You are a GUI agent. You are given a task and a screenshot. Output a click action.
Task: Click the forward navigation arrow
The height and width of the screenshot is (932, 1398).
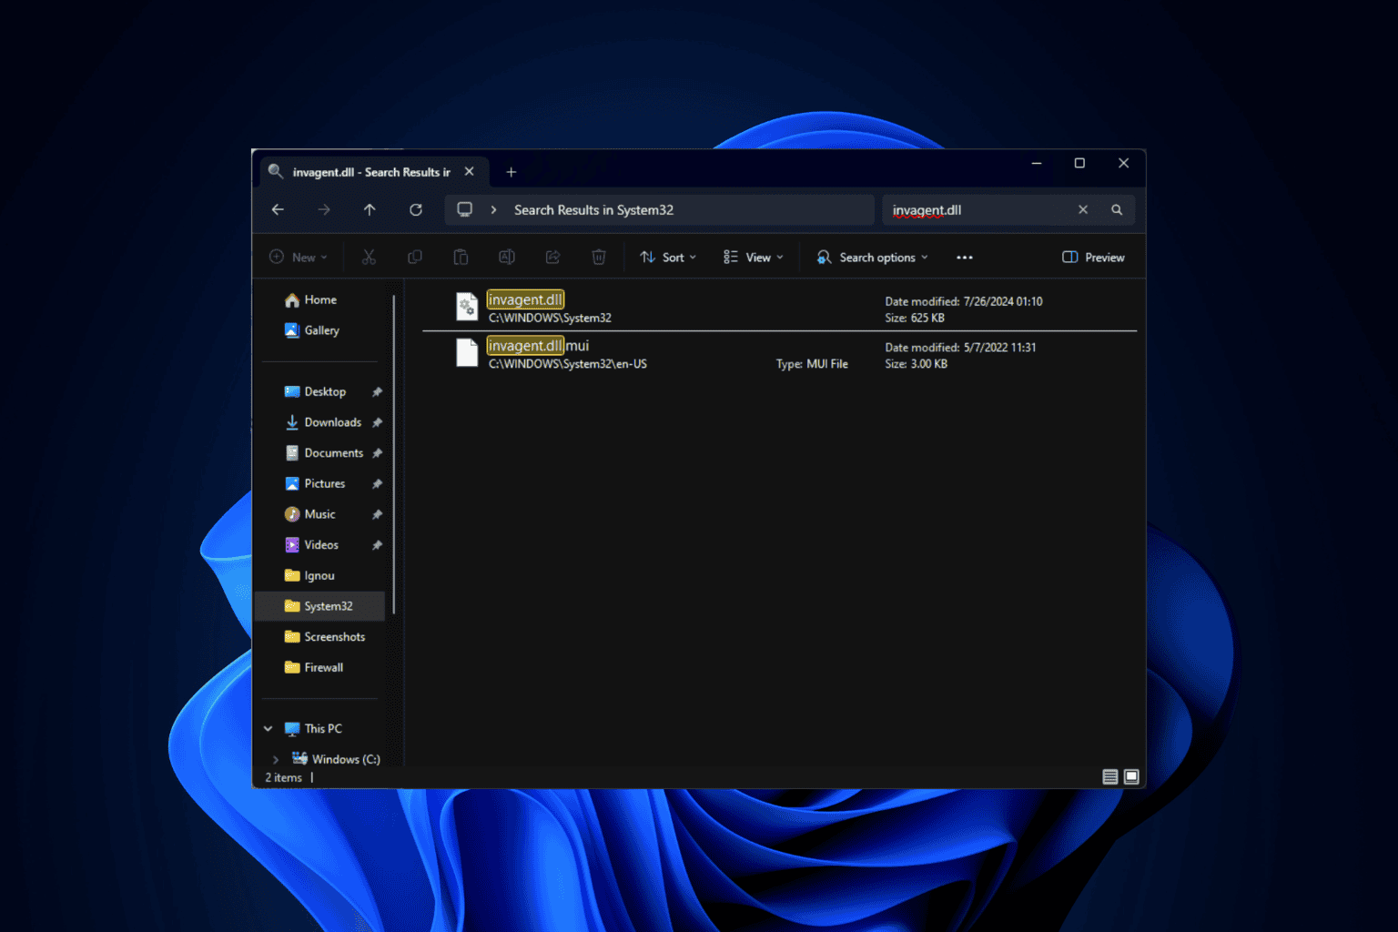click(x=324, y=209)
